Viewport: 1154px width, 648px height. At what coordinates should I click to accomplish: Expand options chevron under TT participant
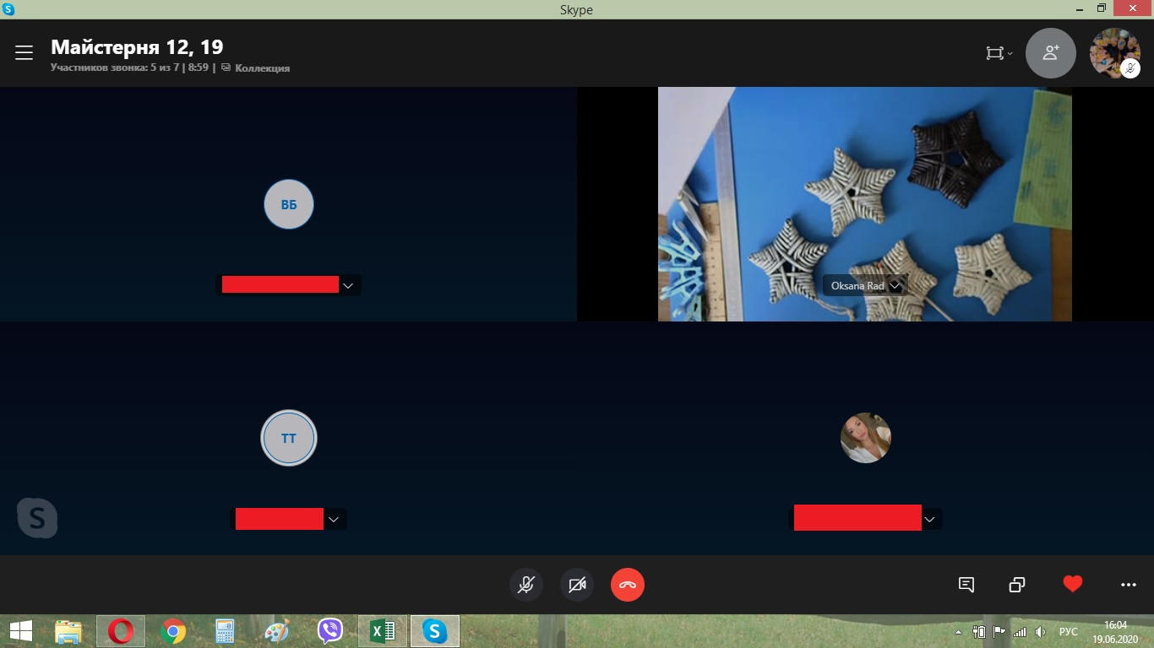334,519
